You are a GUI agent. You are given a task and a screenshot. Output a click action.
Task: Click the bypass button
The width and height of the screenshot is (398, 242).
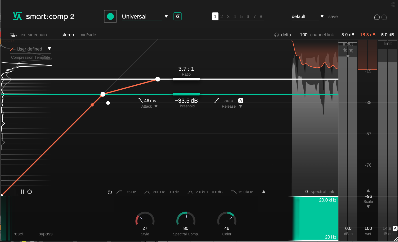(45, 234)
